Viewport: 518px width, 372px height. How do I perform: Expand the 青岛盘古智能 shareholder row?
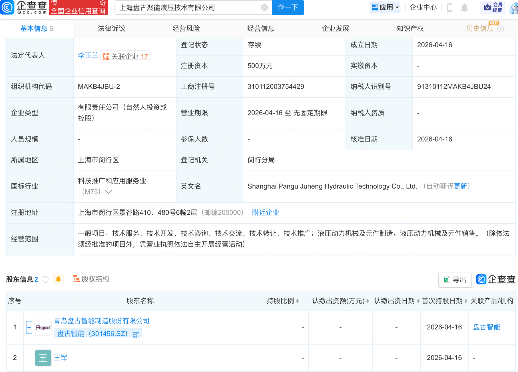pos(29,327)
